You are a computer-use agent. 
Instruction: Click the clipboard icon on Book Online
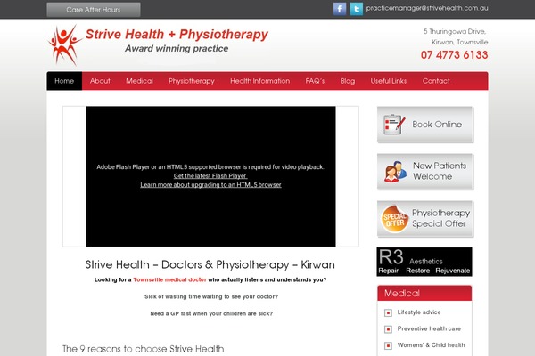394,125
